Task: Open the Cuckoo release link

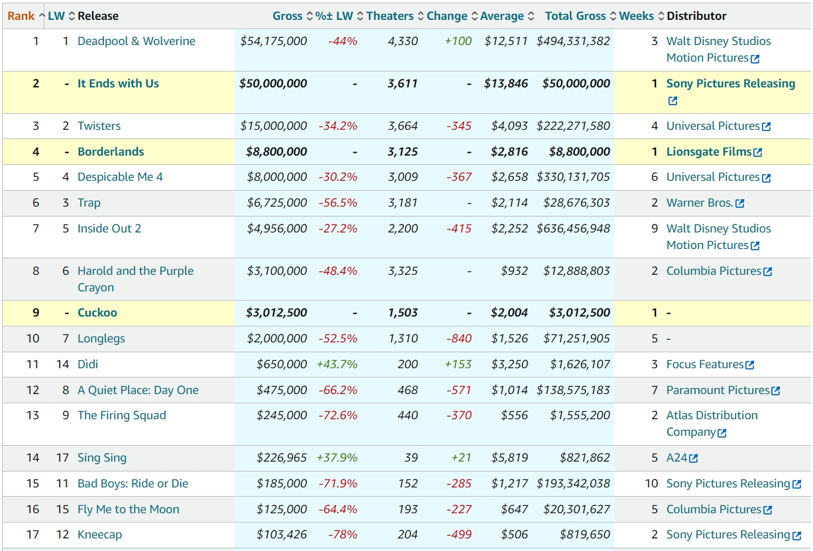Action: tap(97, 313)
